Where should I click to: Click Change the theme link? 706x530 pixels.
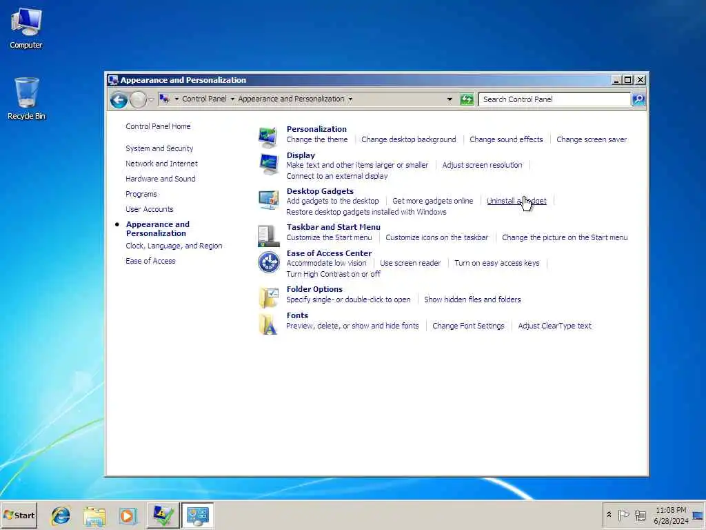coord(317,139)
